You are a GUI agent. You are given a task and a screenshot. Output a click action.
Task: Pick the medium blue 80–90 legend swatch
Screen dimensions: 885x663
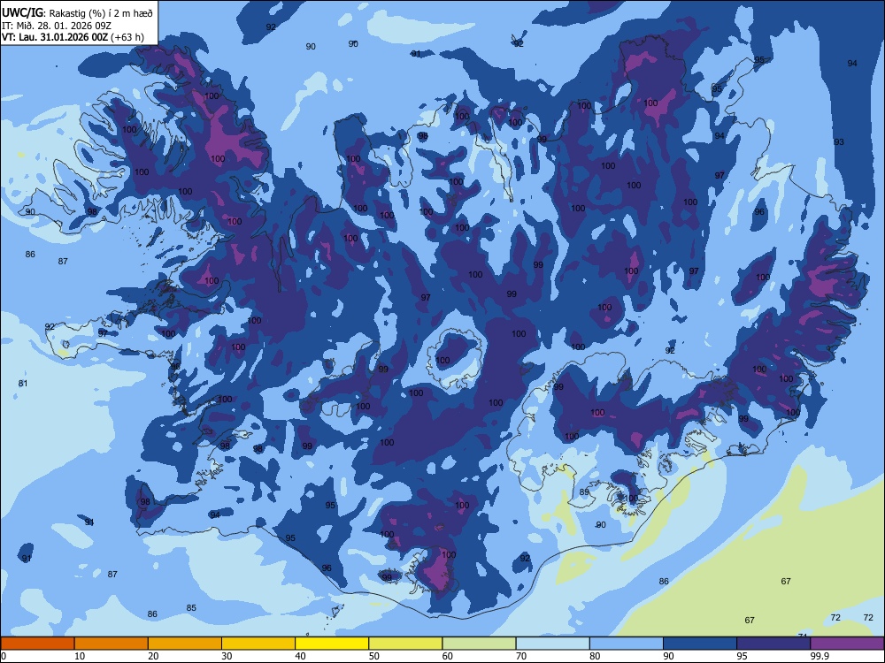pos(627,644)
